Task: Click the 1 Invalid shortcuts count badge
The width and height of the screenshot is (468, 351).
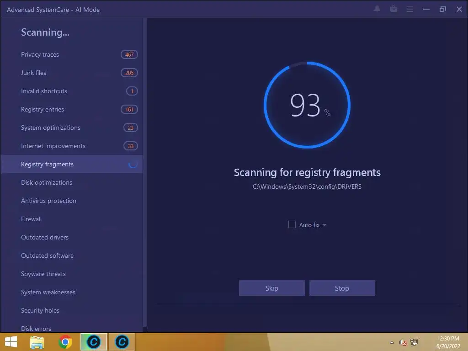Action: coord(132,91)
